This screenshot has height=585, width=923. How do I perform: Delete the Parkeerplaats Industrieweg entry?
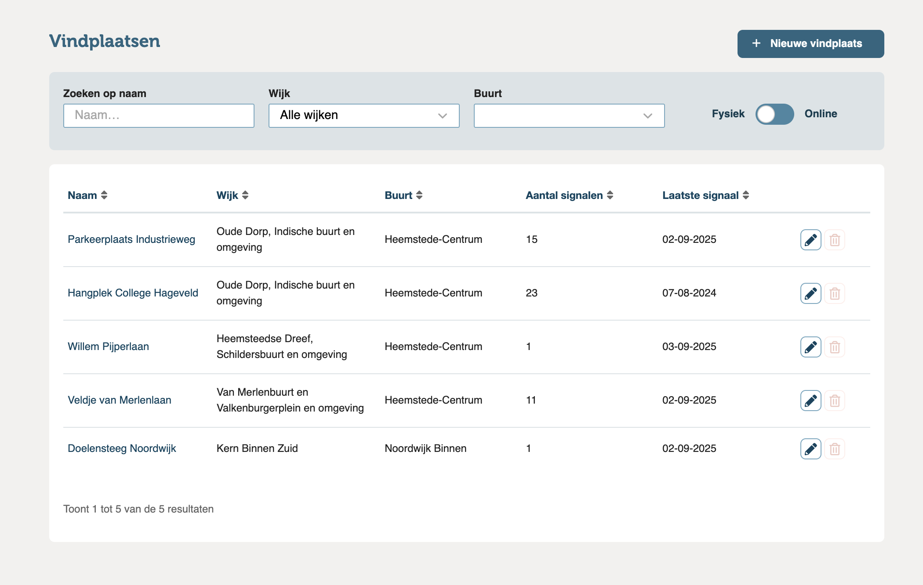click(834, 240)
